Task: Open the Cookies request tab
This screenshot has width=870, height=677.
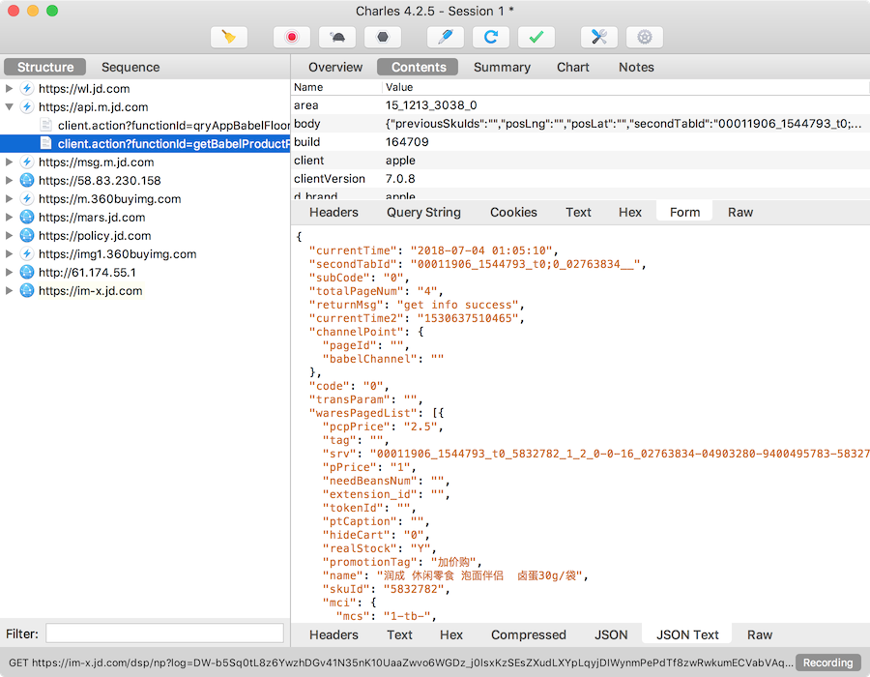Action: (x=513, y=212)
